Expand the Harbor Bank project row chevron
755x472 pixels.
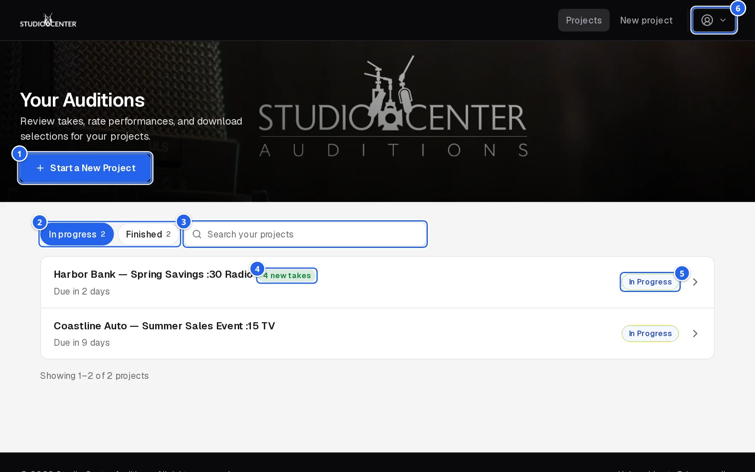tap(695, 282)
